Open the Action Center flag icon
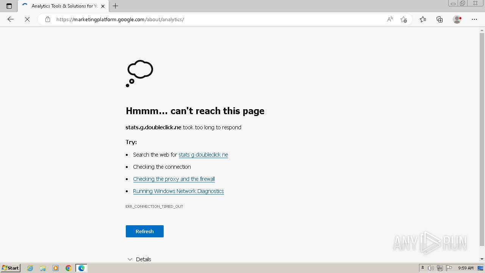Screen dimensions: 485x273 click(449, 268)
